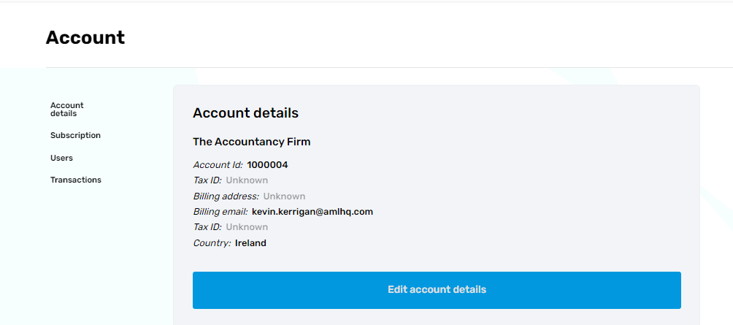The image size is (733, 325).
Task: Click the Ireland country value
Action: pyautogui.click(x=250, y=243)
